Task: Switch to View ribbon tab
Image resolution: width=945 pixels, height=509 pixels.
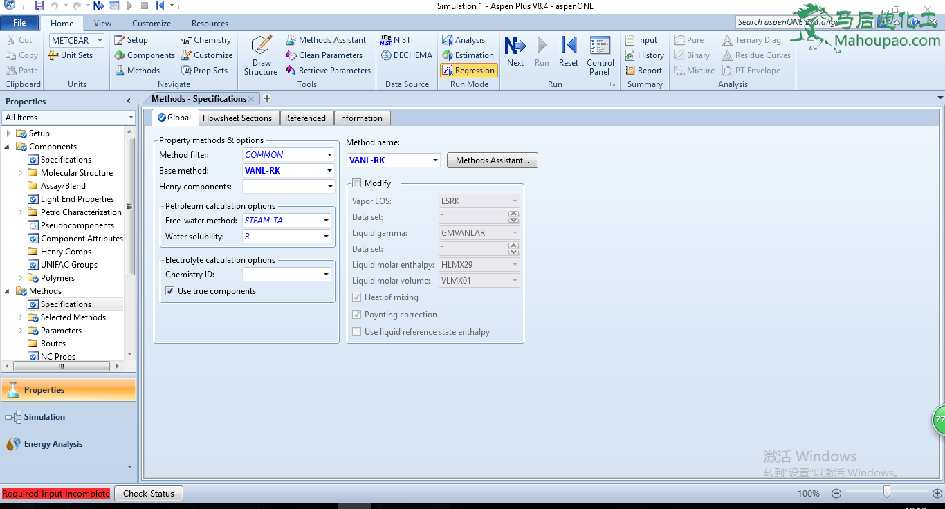Action: coord(102,23)
